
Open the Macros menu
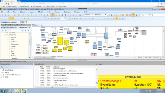[57, 12]
